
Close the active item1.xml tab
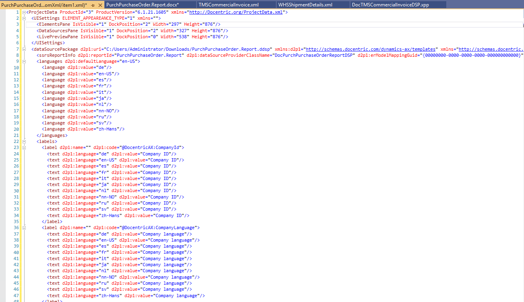pyautogui.click(x=99, y=4)
